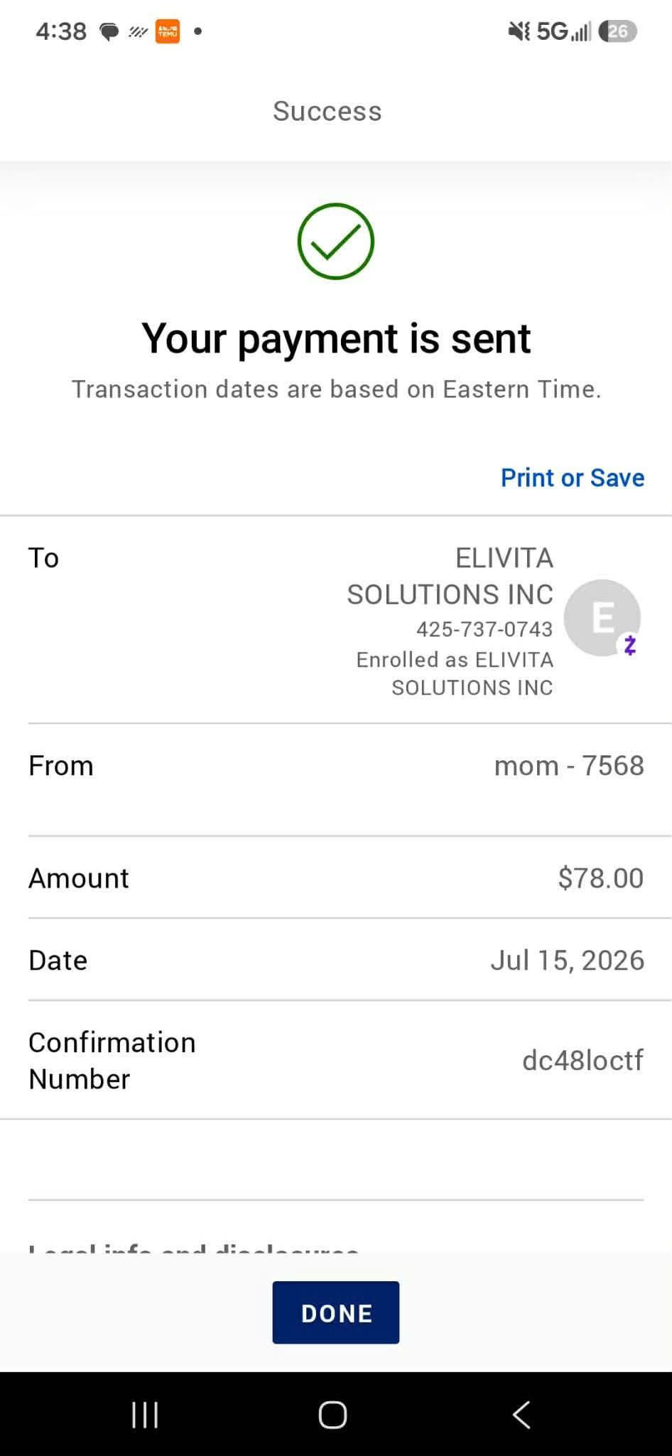
Task: Tap the muted sound status icon
Action: (519, 31)
